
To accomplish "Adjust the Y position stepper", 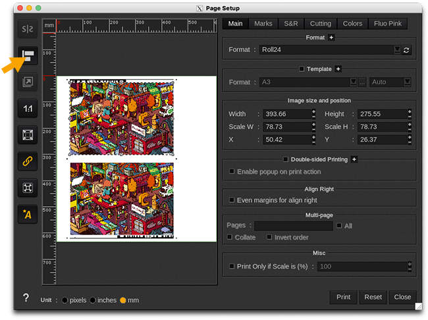I will tap(410, 140).
